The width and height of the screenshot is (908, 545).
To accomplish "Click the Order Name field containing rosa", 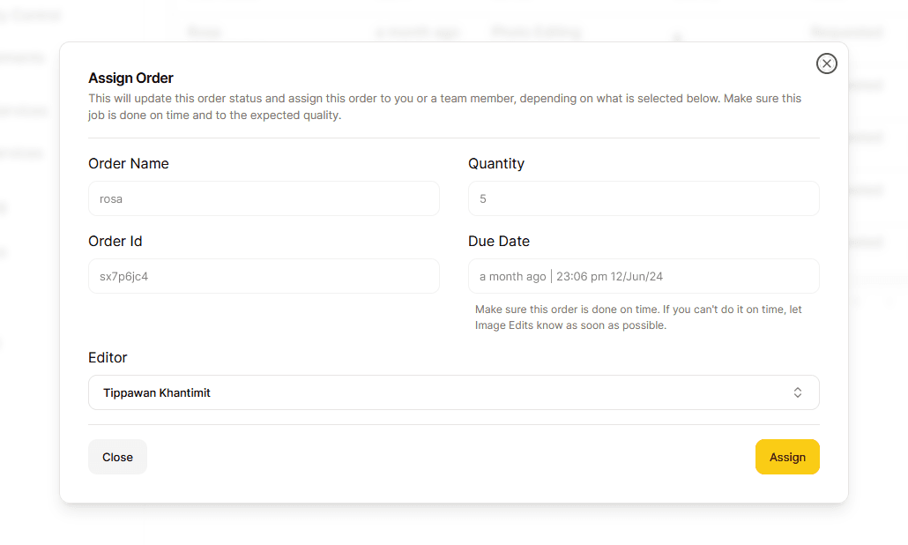I will (264, 198).
